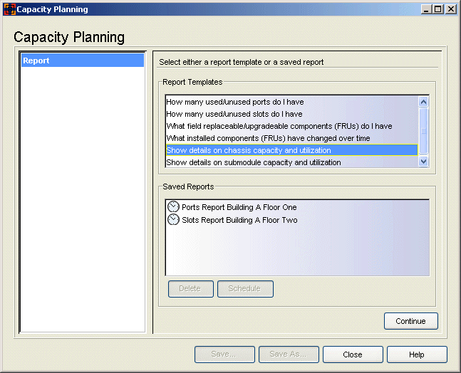The image size is (461, 373).
Task: Open saved report Ports Report Building A Floor One
Action: click(239, 207)
